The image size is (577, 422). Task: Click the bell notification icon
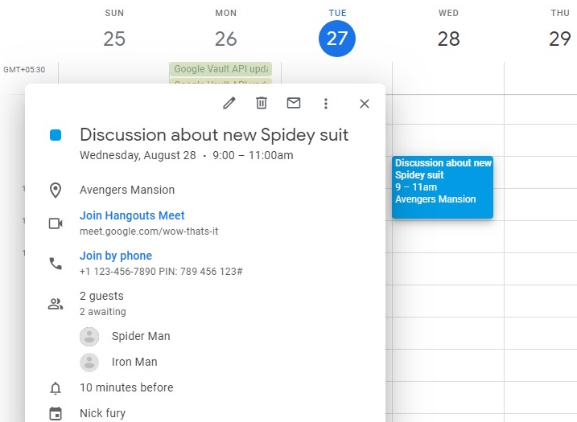pyautogui.click(x=56, y=388)
